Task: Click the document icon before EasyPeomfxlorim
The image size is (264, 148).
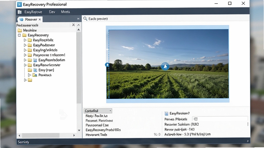Action: pos(35,60)
